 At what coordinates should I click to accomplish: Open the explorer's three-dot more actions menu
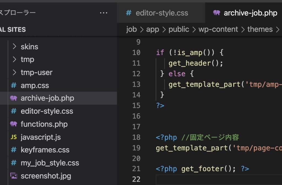pyautogui.click(x=104, y=13)
